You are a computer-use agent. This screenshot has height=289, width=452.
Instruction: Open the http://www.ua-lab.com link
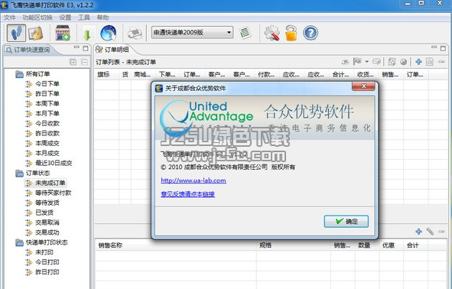(193, 180)
